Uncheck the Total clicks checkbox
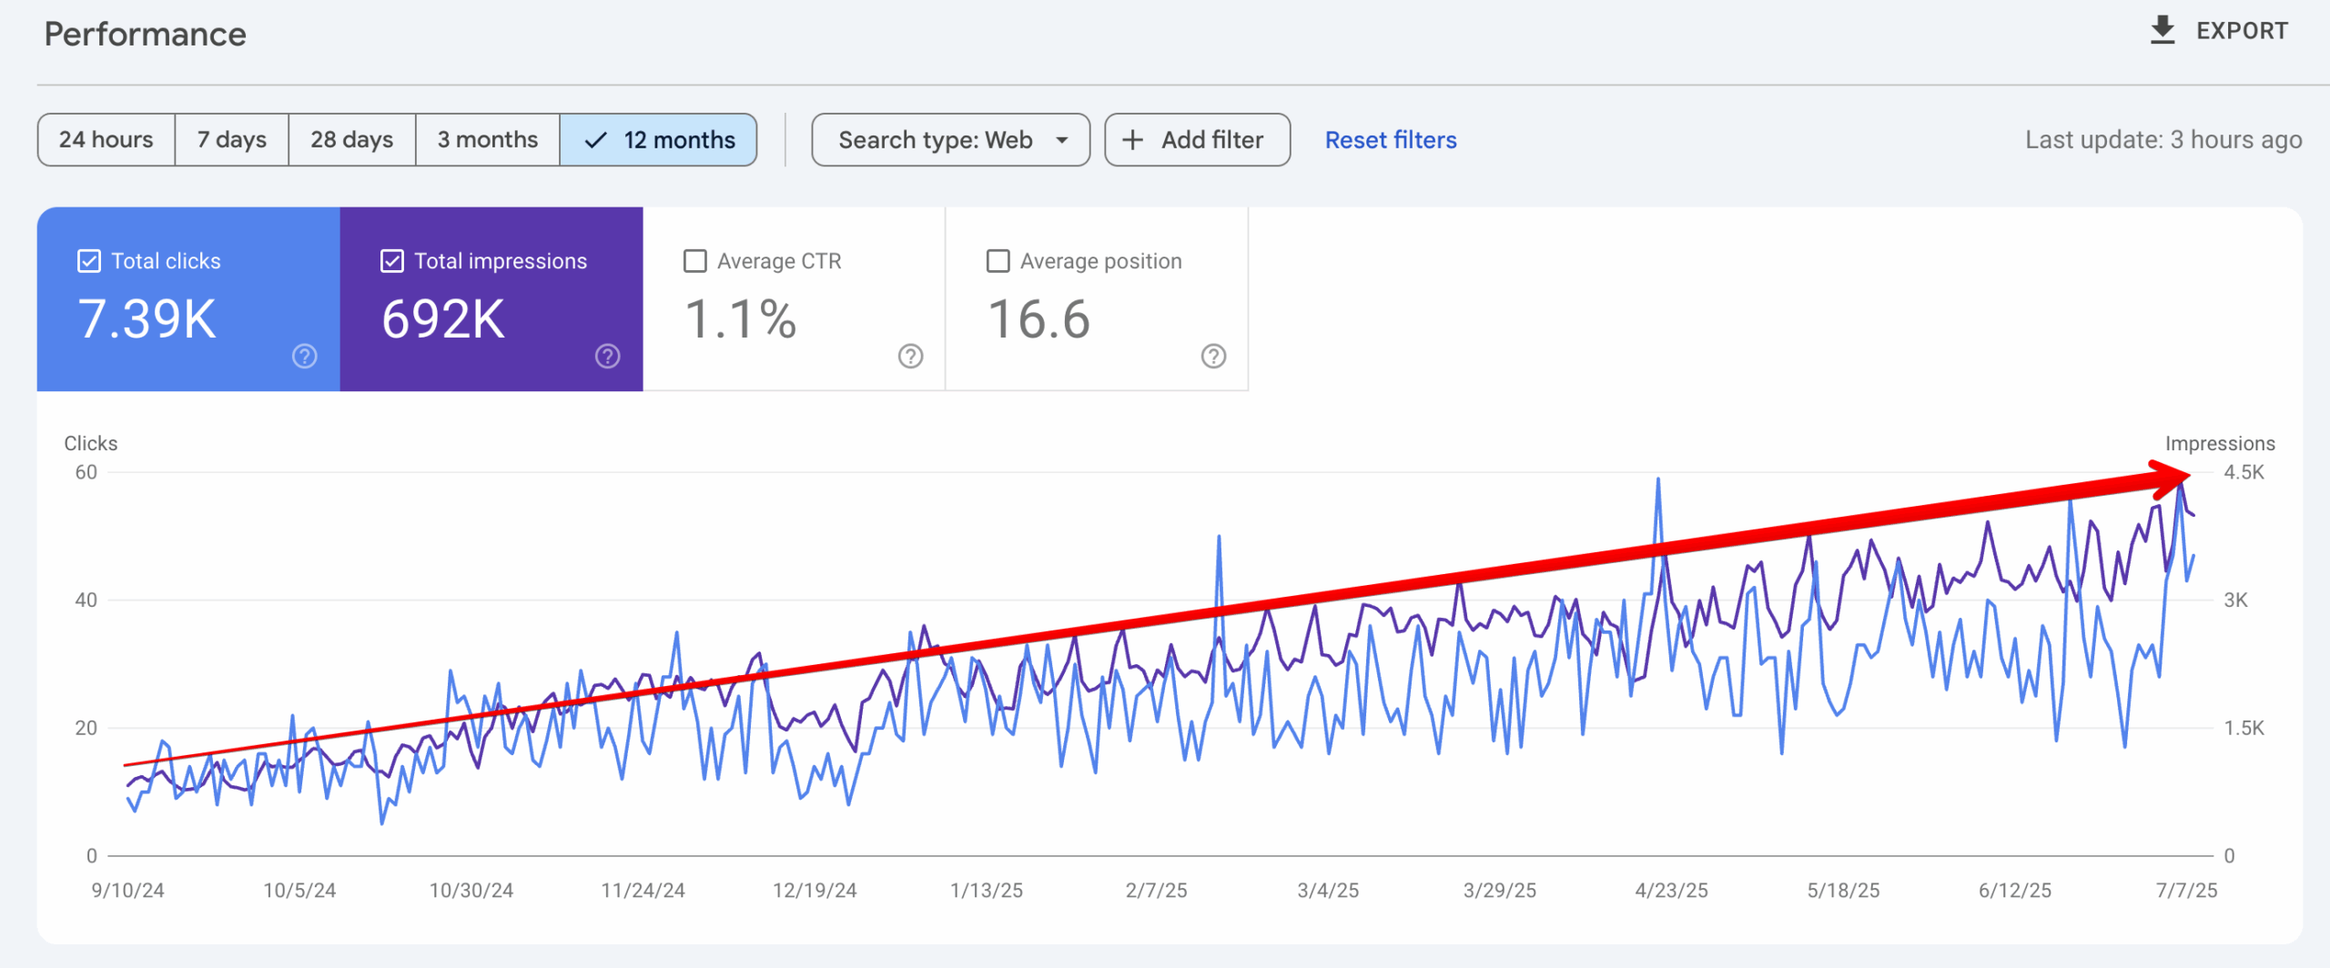Viewport: 2330px width, 968px height. coord(88,260)
